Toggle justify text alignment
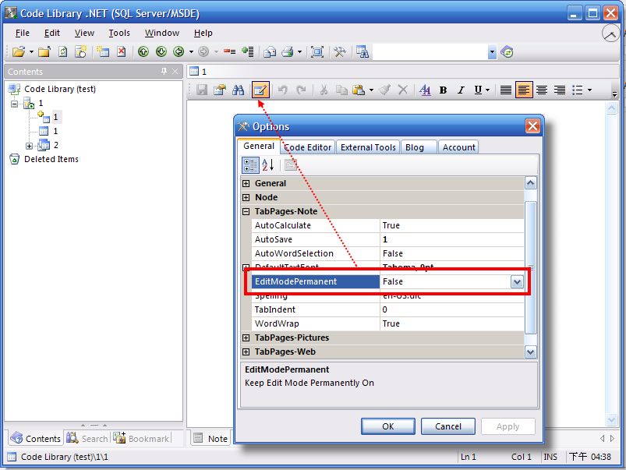The height and width of the screenshot is (470, 626). click(x=506, y=90)
